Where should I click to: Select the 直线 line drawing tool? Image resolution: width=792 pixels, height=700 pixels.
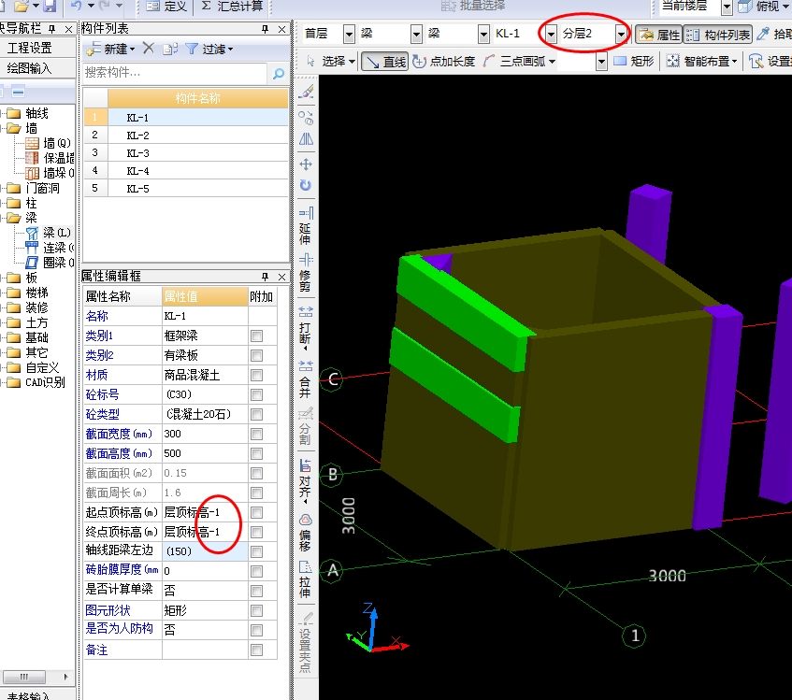click(x=385, y=62)
